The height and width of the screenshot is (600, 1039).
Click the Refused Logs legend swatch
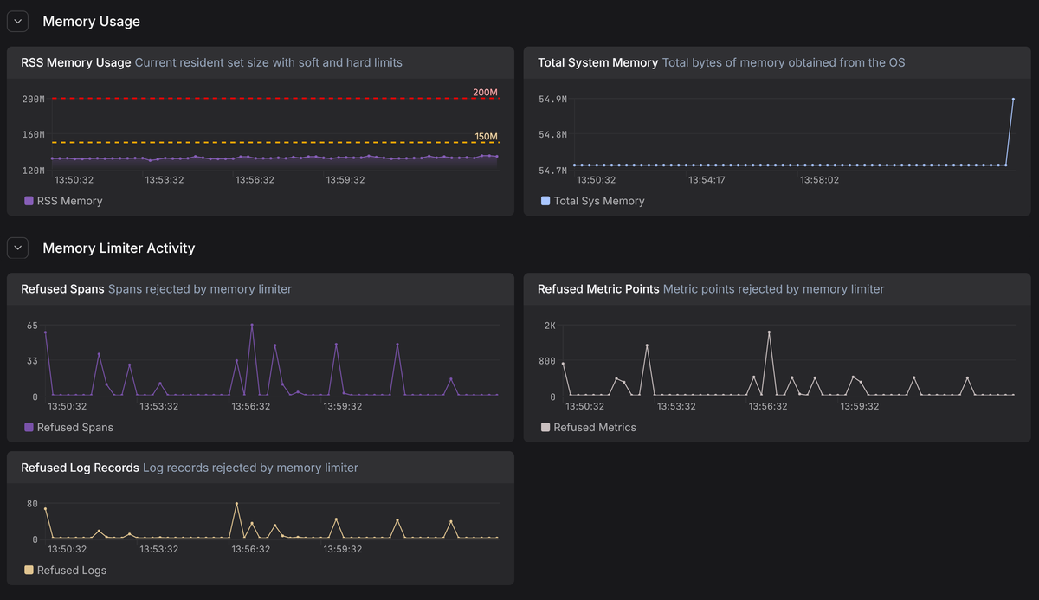pos(29,571)
